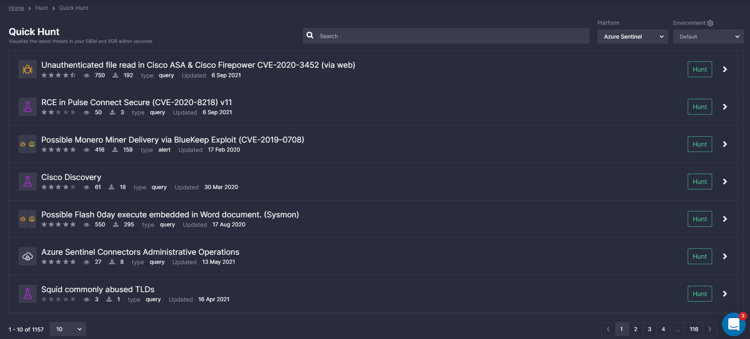
Task: Hunt the Squid commonly abused TLDs rule
Action: pyautogui.click(x=700, y=294)
